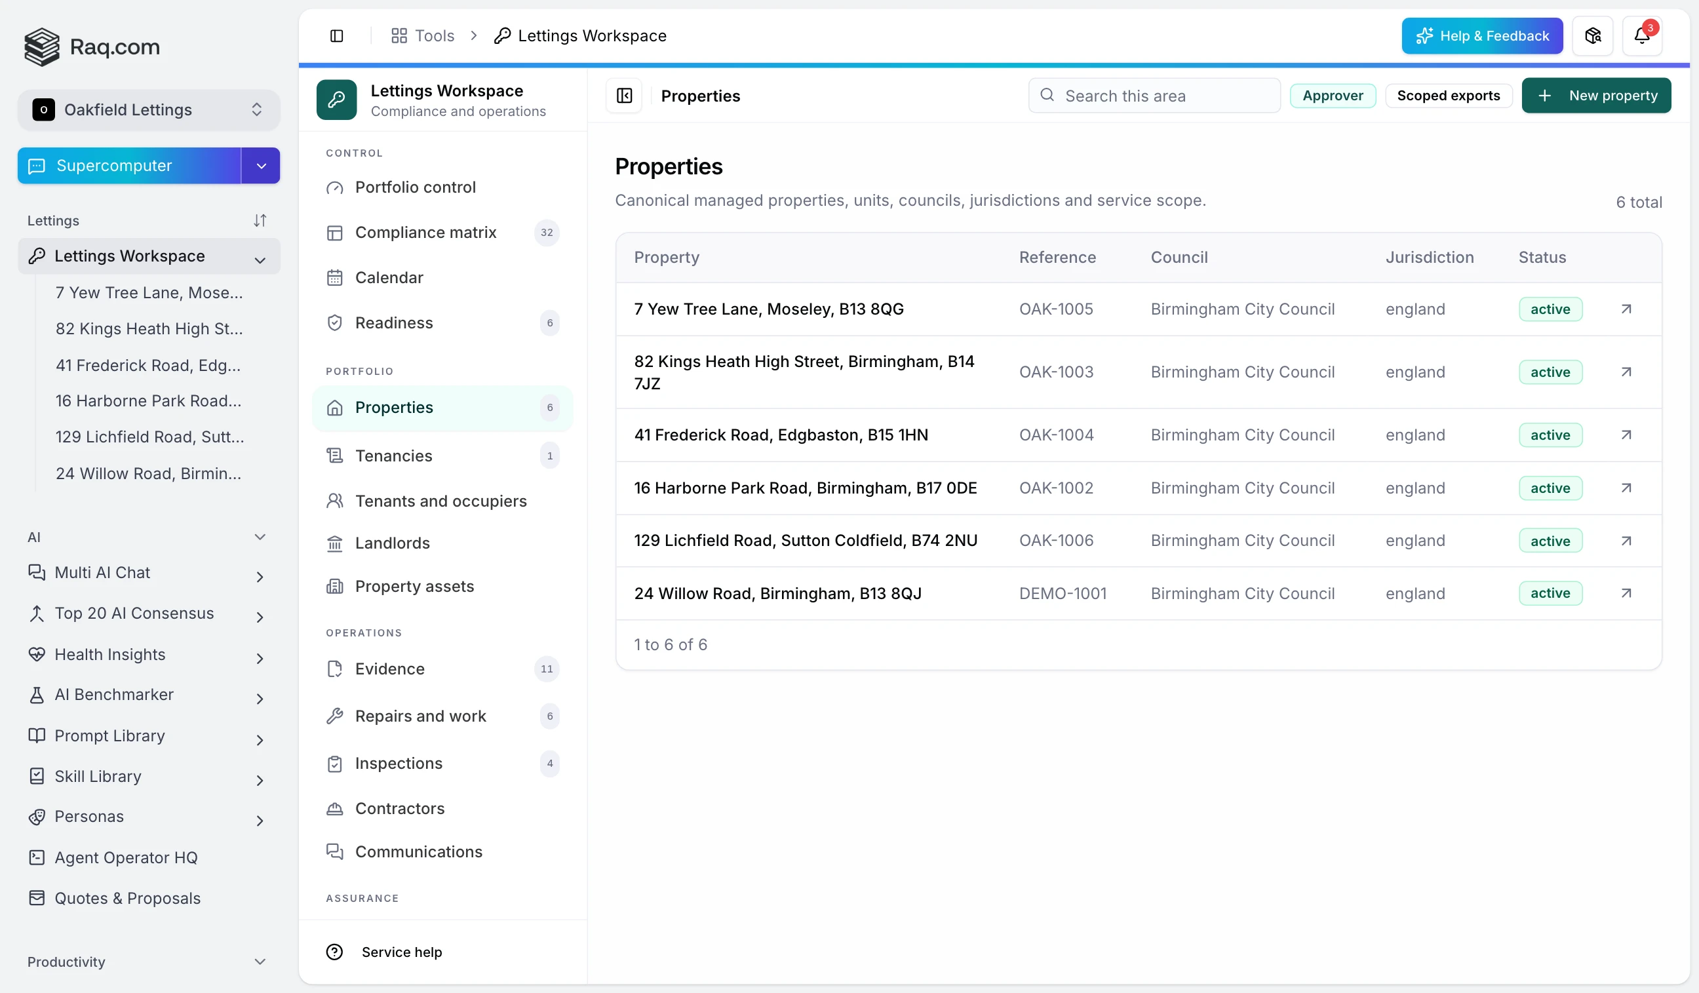This screenshot has width=1699, height=993.
Task: Click the New property button
Action: pos(1596,95)
